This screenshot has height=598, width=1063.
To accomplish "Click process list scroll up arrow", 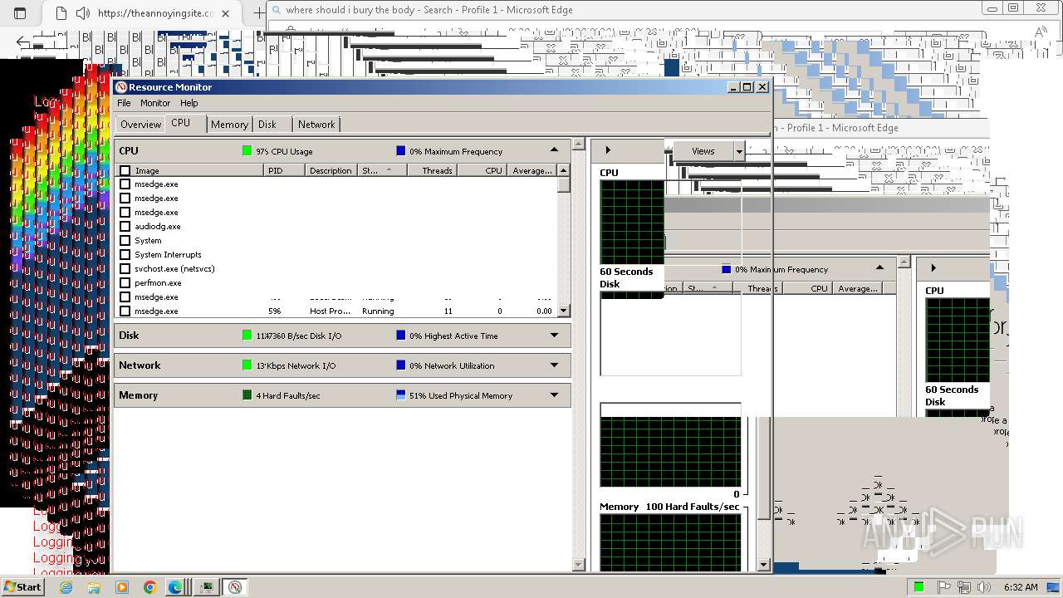I will click(x=564, y=170).
